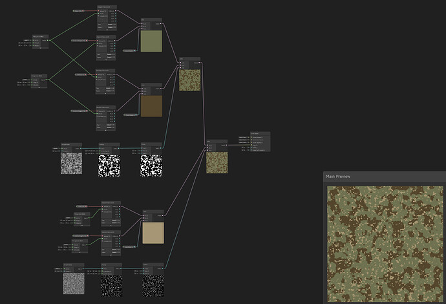
Task: Click the output port of the tan Lerp node
Action: point(163,215)
